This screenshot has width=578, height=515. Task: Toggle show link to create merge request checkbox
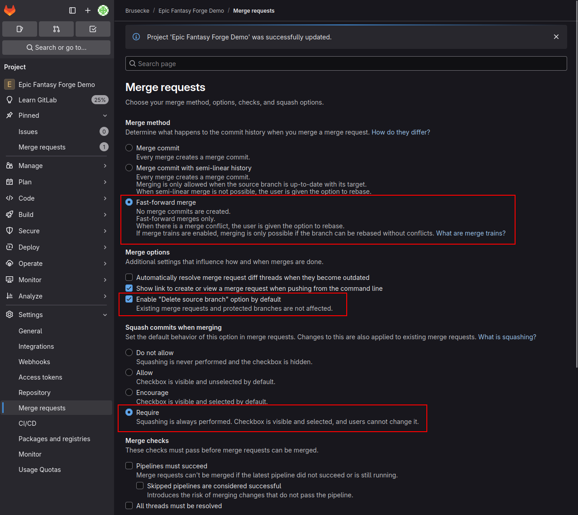point(129,288)
